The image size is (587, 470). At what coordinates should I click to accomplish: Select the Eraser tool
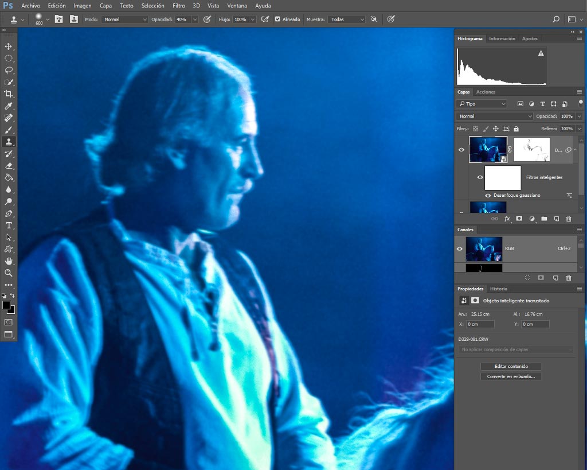[8, 166]
